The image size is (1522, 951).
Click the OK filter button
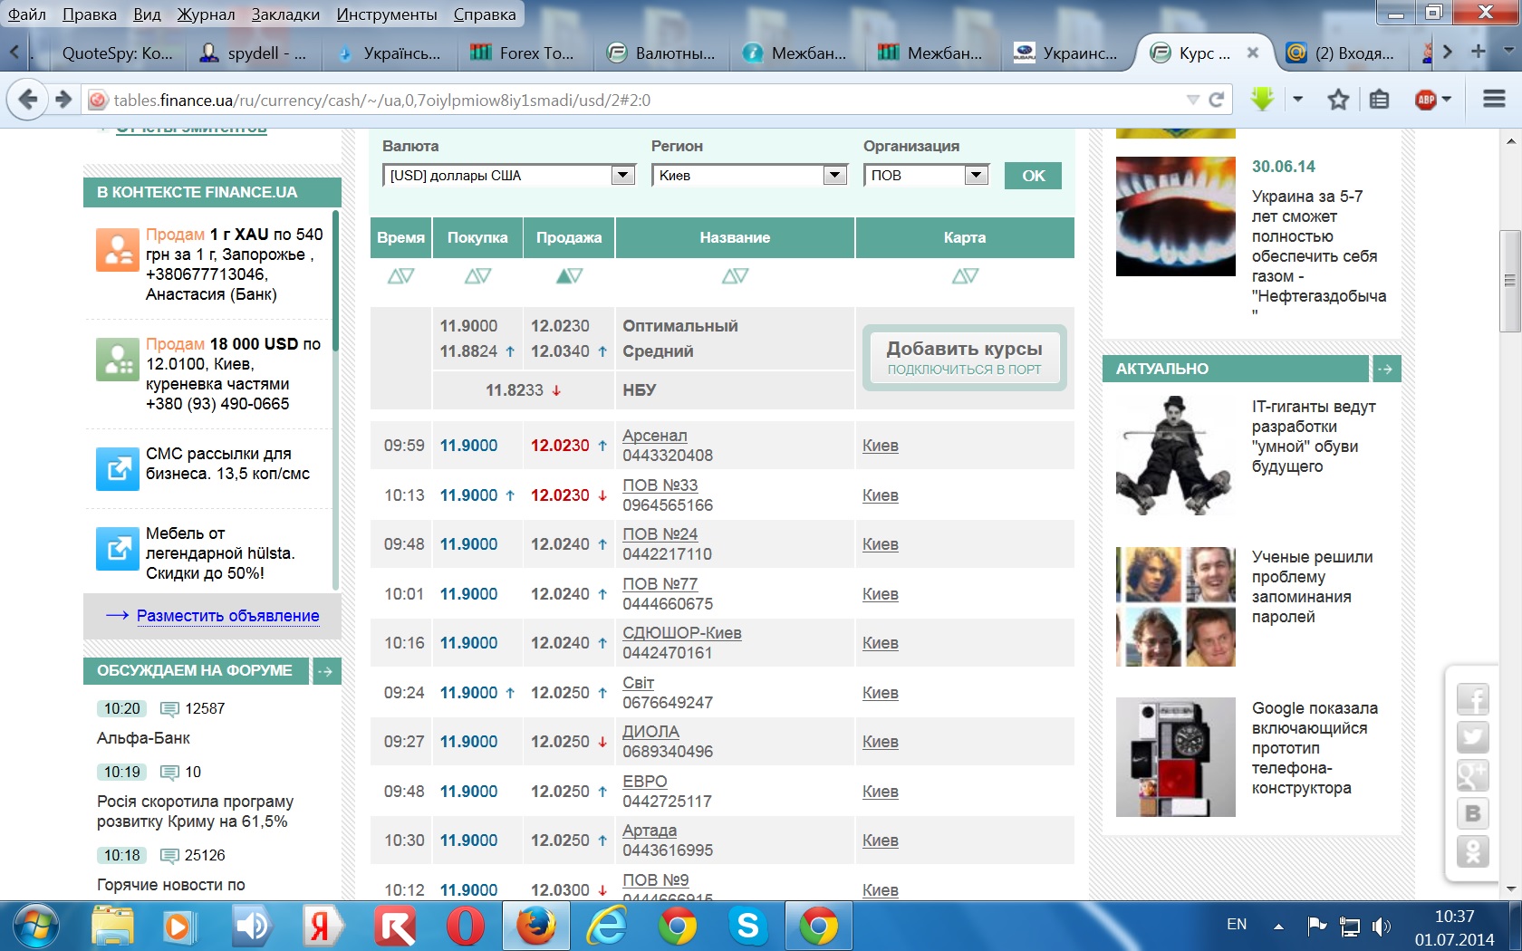1033,176
